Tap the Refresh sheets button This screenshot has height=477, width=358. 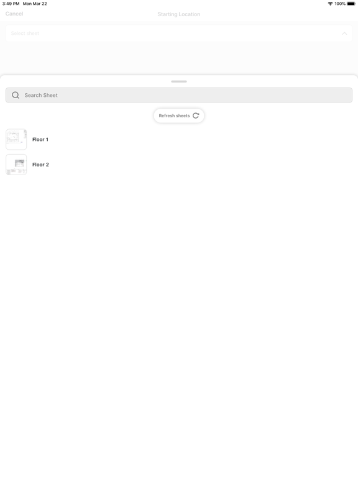[179, 116]
